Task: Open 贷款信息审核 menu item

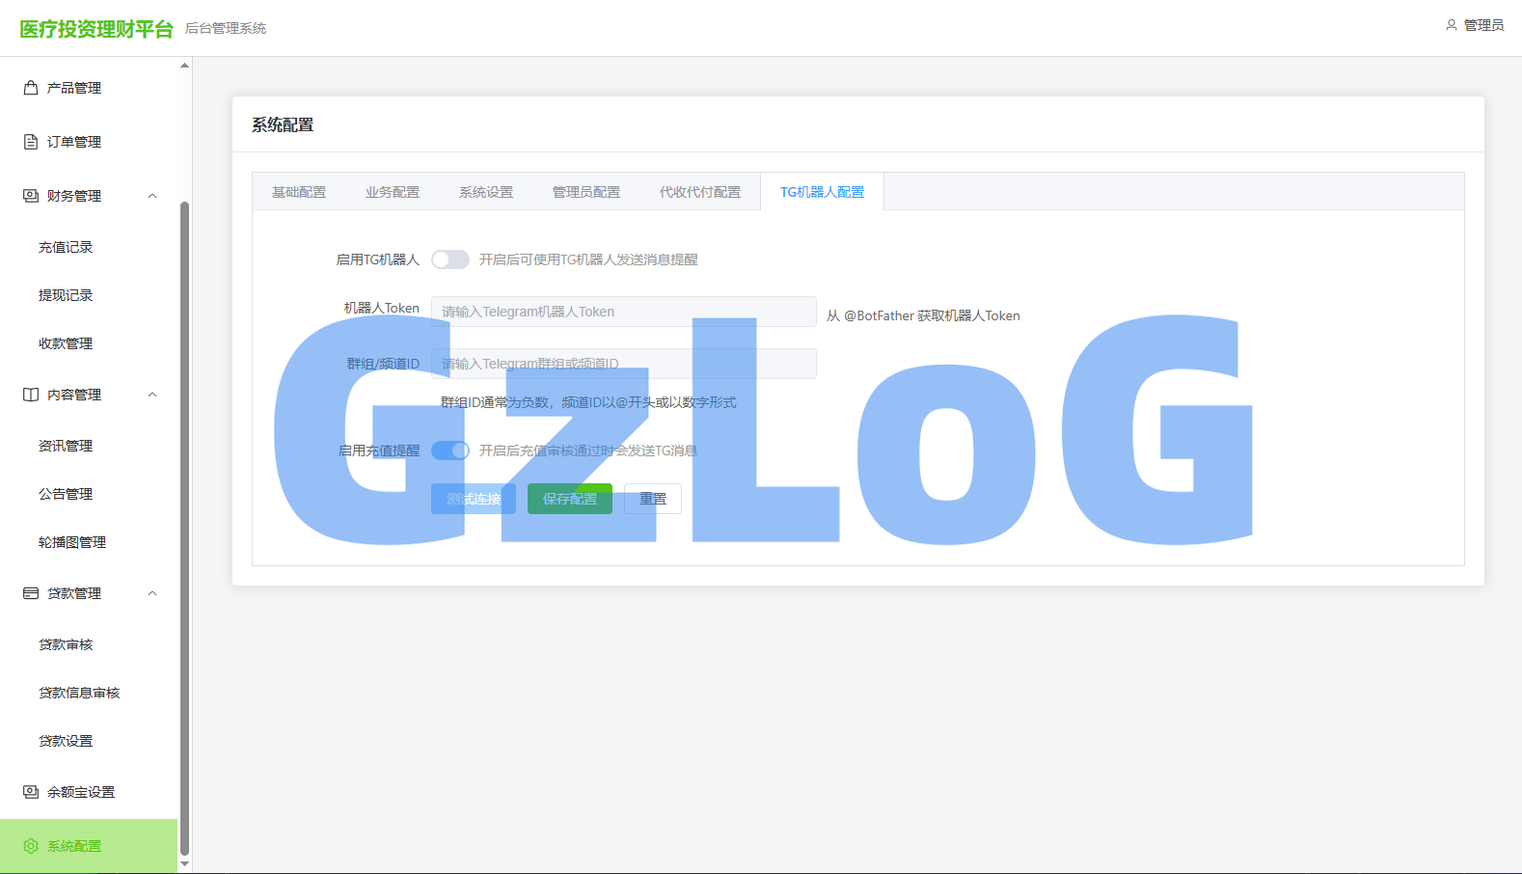Action: [89, 693]
